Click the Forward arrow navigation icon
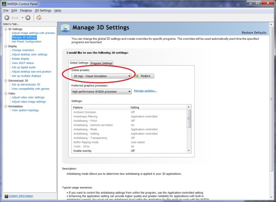Image resolution: width=276 pixels, height=202 pixels. 28,17
